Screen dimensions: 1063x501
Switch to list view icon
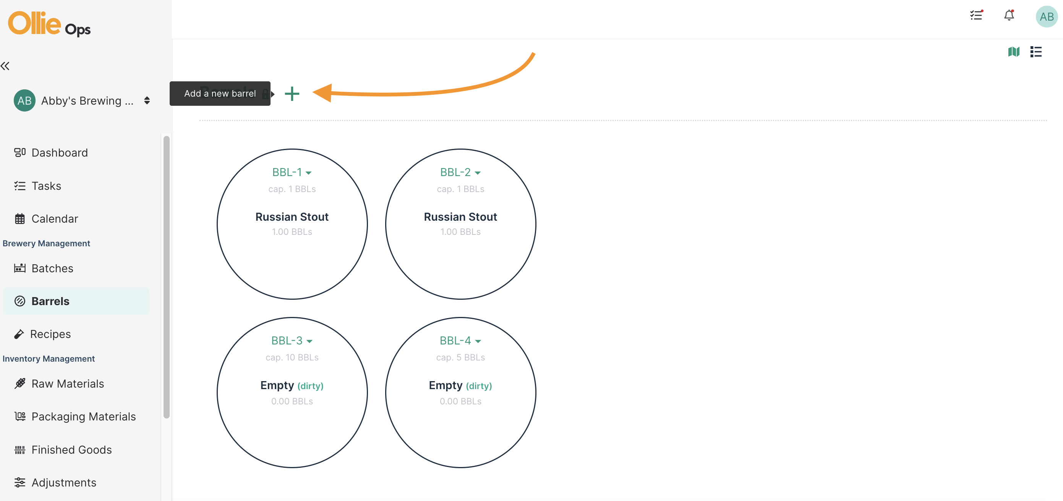tap(1036, 52)
